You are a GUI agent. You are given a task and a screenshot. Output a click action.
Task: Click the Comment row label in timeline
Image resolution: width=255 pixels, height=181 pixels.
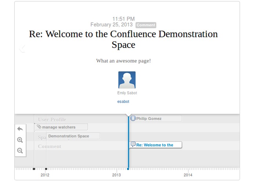pos(50,147)
